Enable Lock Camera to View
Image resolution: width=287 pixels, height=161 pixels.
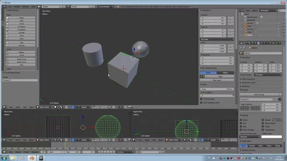(201, 103)
